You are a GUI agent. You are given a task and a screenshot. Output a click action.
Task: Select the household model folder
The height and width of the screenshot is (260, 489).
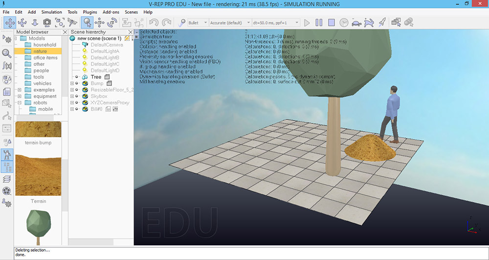pyautogui.click(x=45, y=45)
